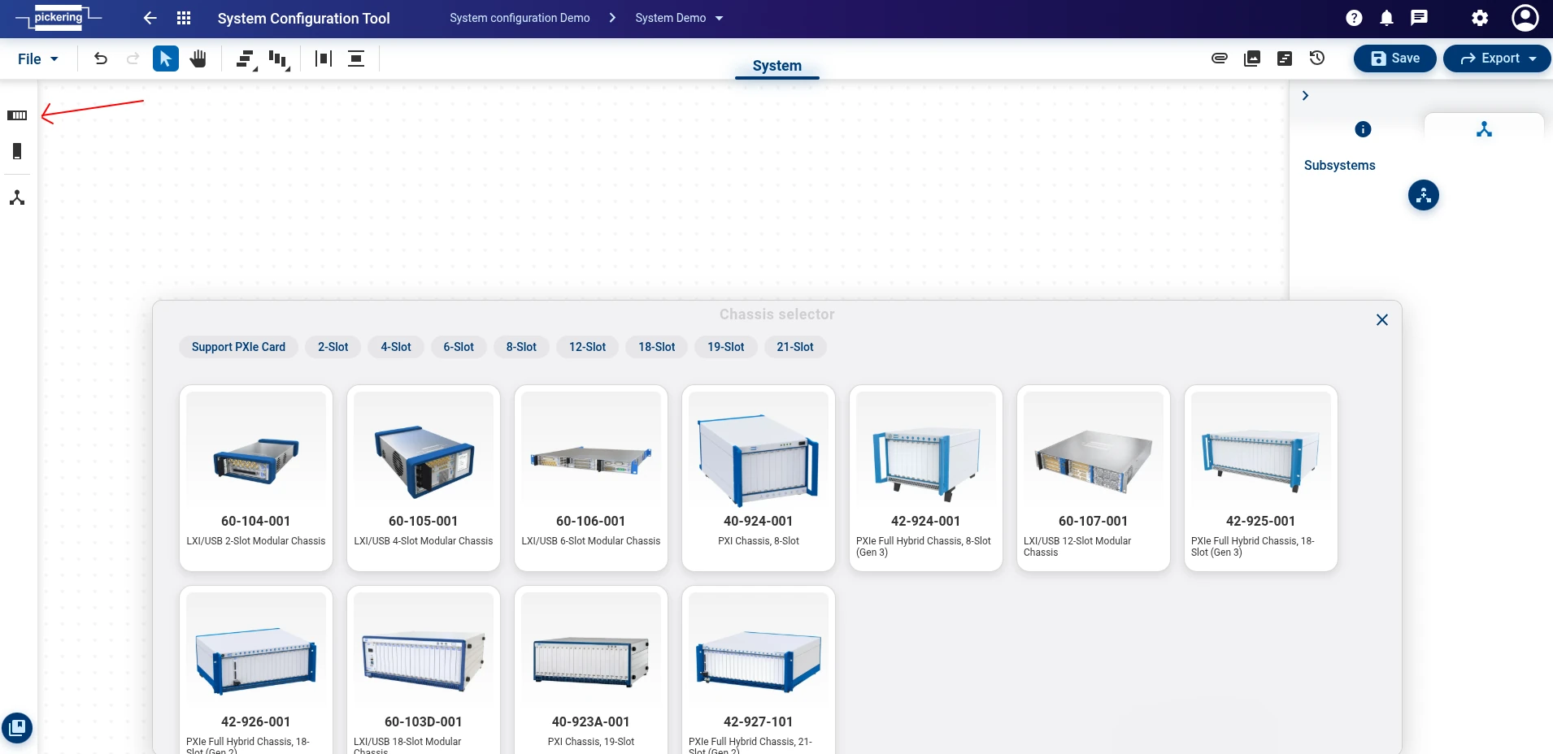Select the 60-104-001 chassis card
1553x754 pixels.
pos(256,478)
